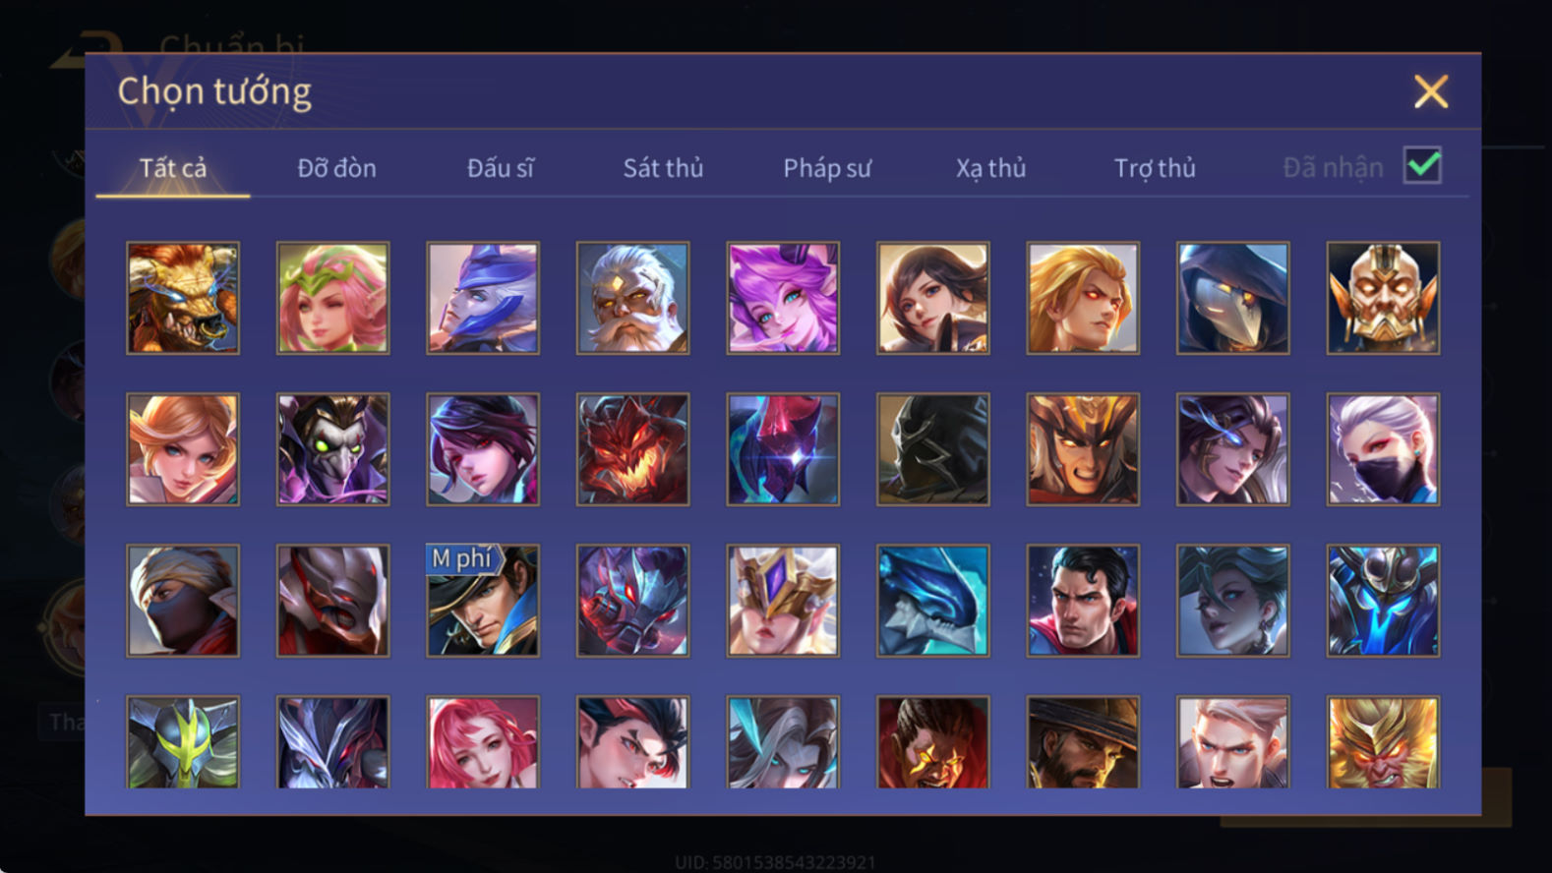The image size is (1552, 873).
Task: Open the "Đấu sĩ" tab
Action: [500, 168]
